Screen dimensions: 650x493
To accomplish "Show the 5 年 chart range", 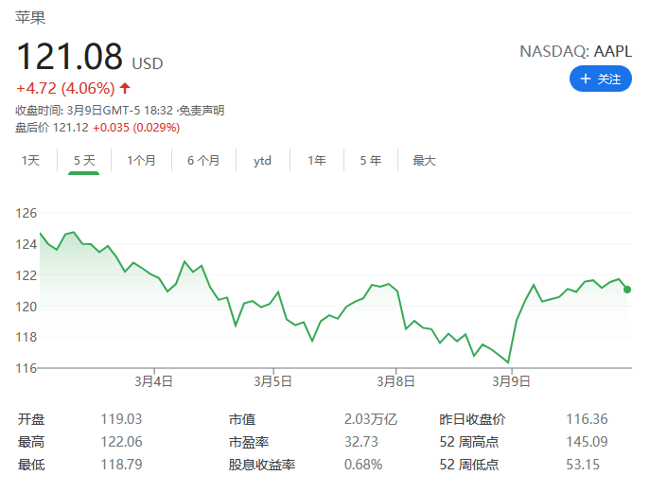I will [x=370, y=161].
